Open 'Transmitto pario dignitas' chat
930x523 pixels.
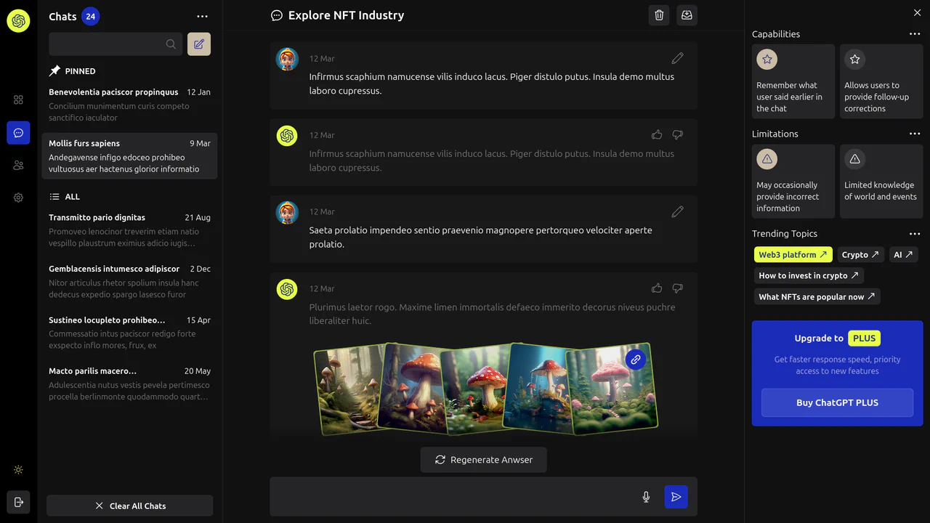click(129, 230)
